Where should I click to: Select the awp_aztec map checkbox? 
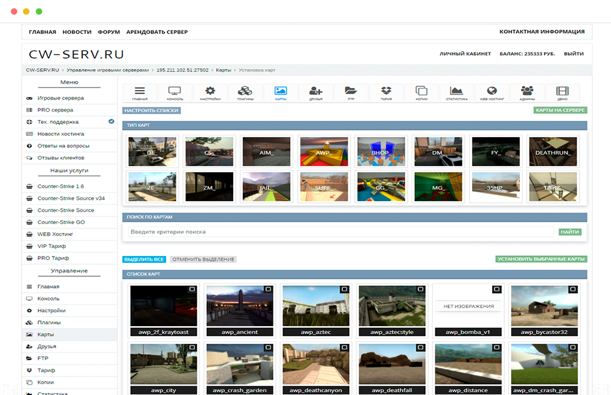344,290
